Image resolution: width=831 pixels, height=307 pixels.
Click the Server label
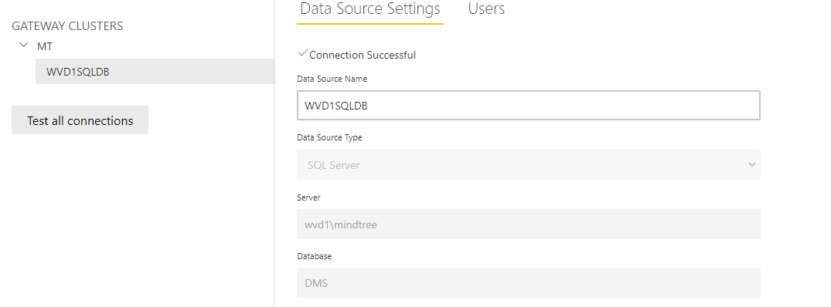(308, 197)
